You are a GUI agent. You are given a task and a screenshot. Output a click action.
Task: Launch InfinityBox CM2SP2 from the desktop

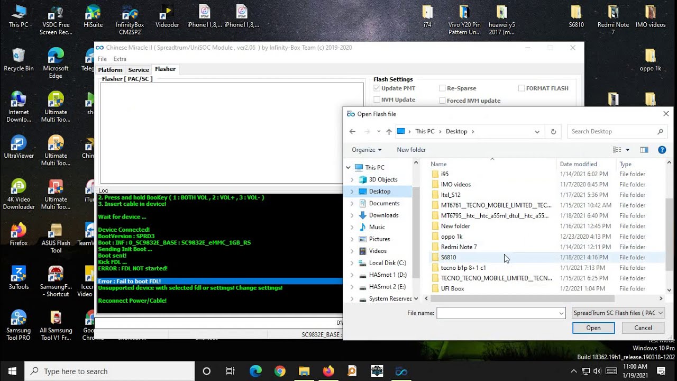130,20
